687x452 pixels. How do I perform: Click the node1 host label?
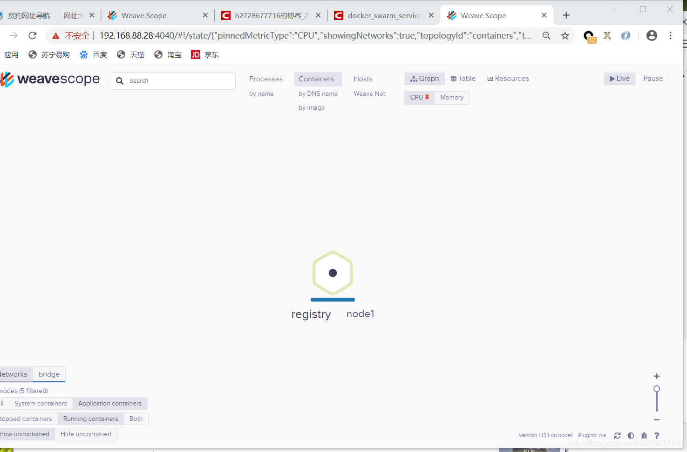click(x=361, y=314)
